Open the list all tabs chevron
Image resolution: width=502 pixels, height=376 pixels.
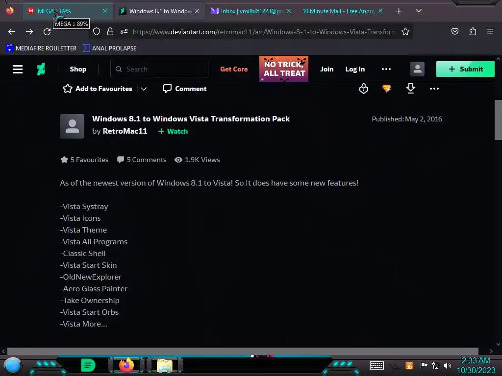(x=419, y=11)
